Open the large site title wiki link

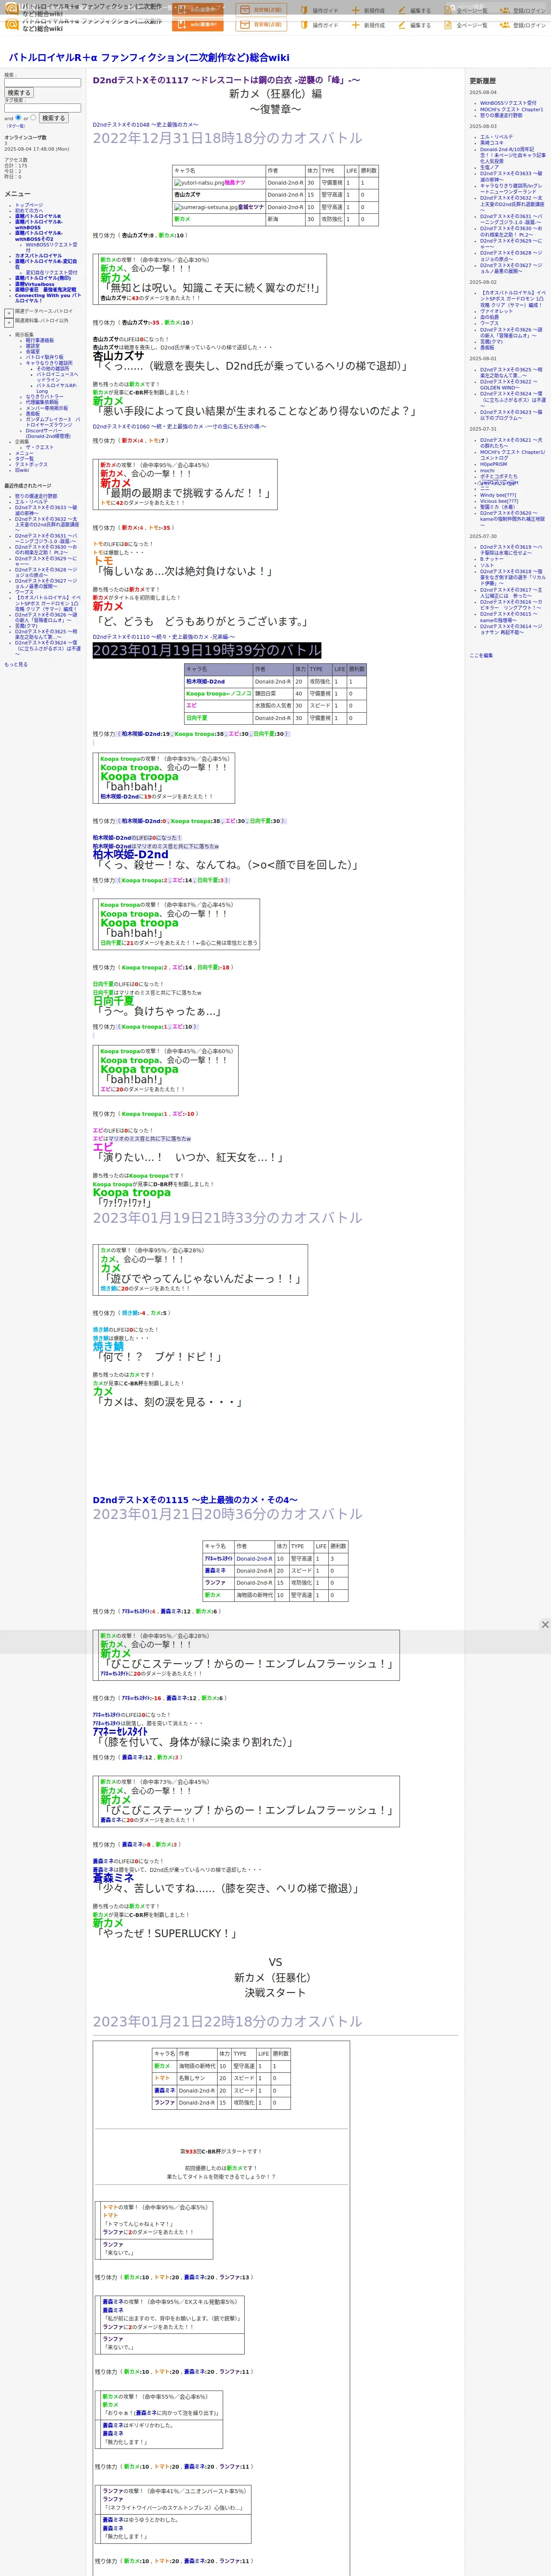point(149,58)
